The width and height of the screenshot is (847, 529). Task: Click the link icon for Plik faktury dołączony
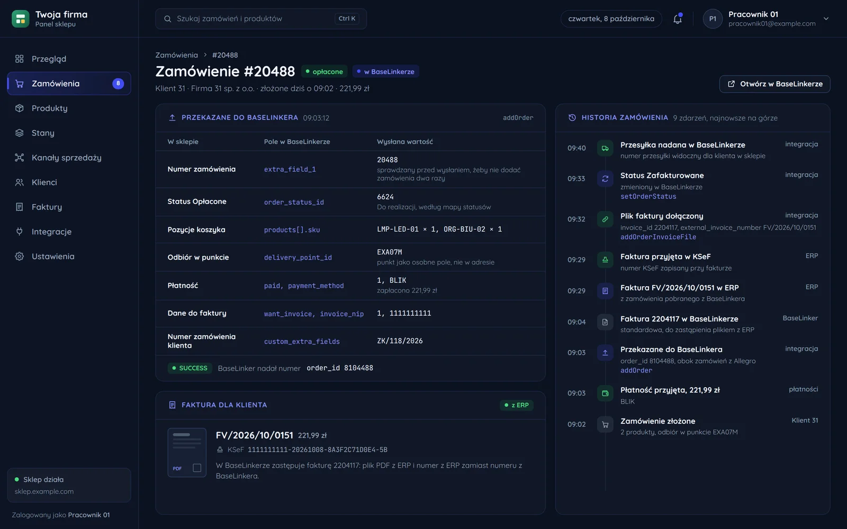605,219
